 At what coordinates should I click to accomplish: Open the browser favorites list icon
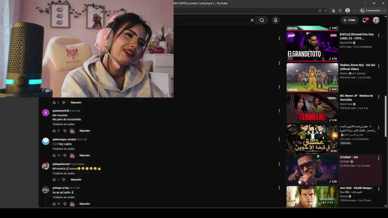click(x=340, y=11)
